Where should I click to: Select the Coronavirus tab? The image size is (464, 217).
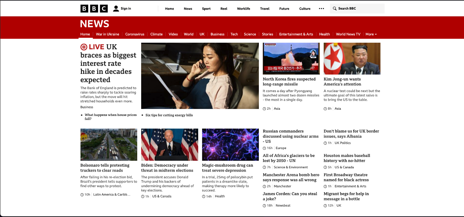coord(135,34)
